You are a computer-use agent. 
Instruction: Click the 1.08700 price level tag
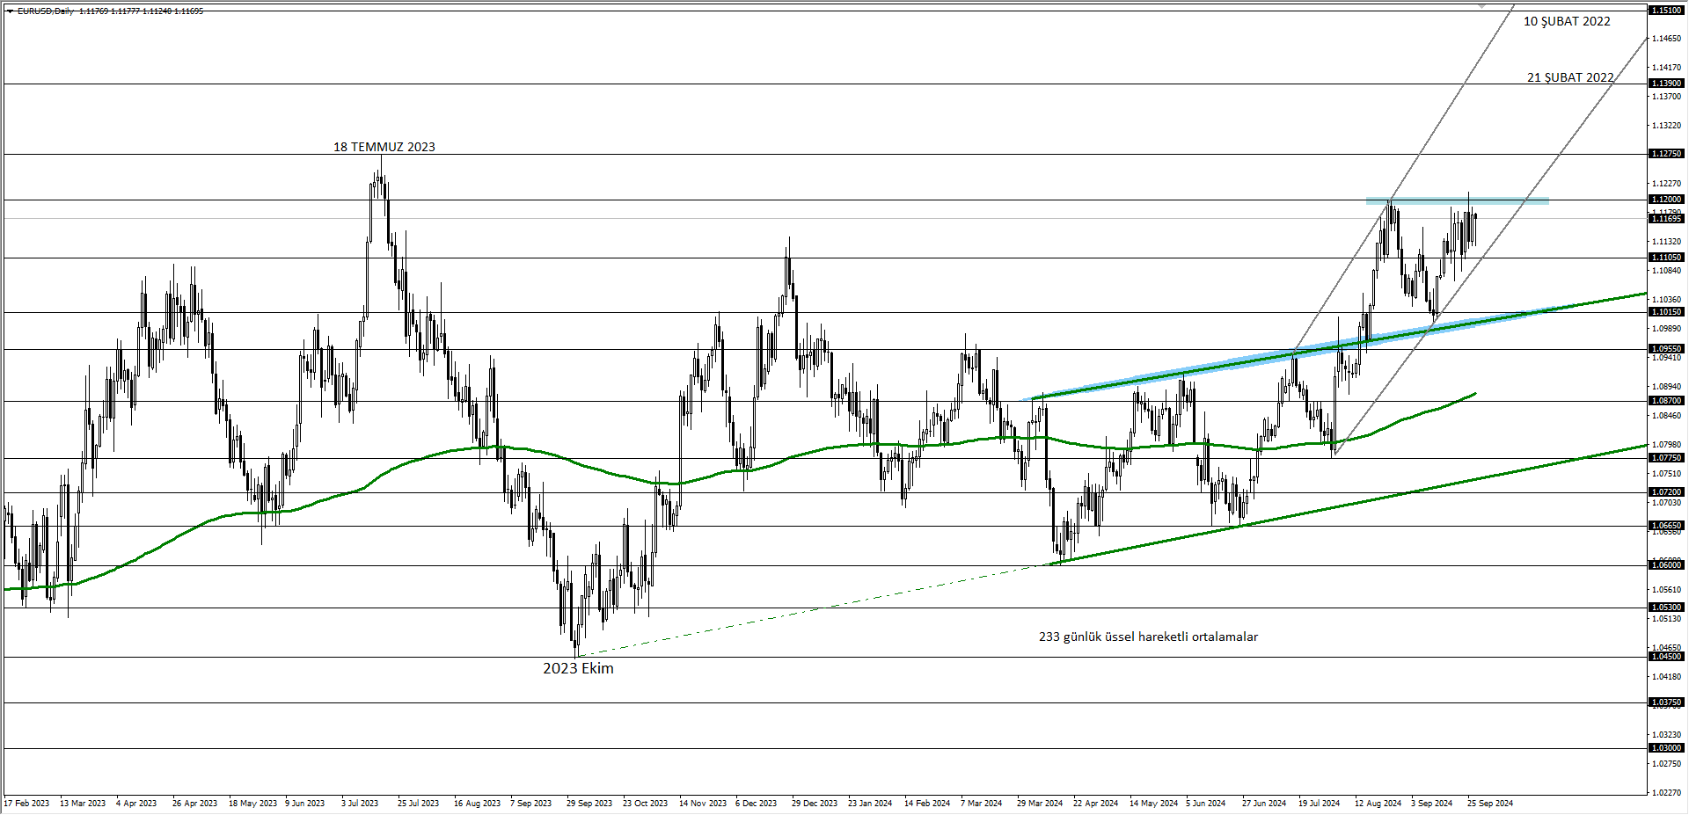[1666, 401]
